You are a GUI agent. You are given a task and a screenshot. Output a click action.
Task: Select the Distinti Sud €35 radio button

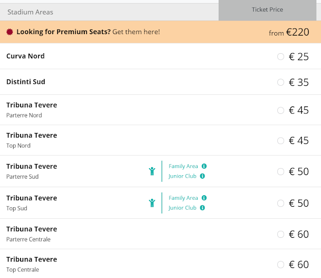pos(281,82)
